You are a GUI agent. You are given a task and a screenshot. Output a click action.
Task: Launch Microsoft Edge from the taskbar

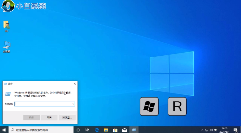click(97, 130)
